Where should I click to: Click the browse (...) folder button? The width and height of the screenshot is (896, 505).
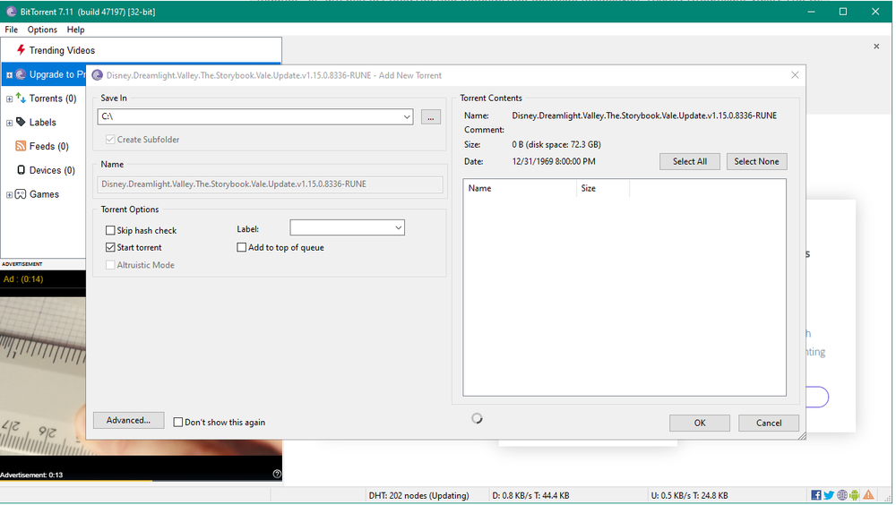[431, 116]
